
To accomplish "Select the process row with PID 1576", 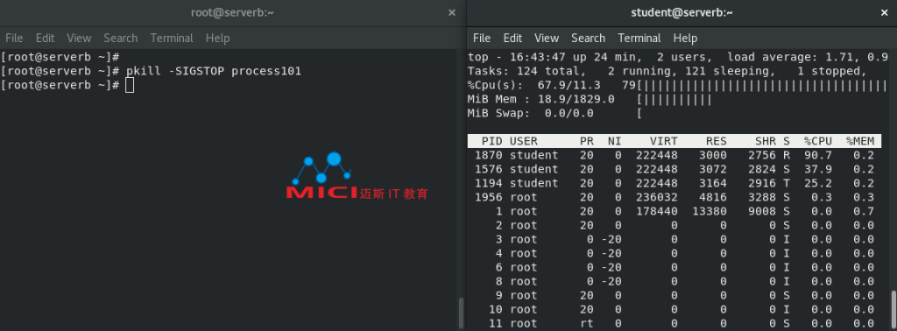I will click(675, 169).
